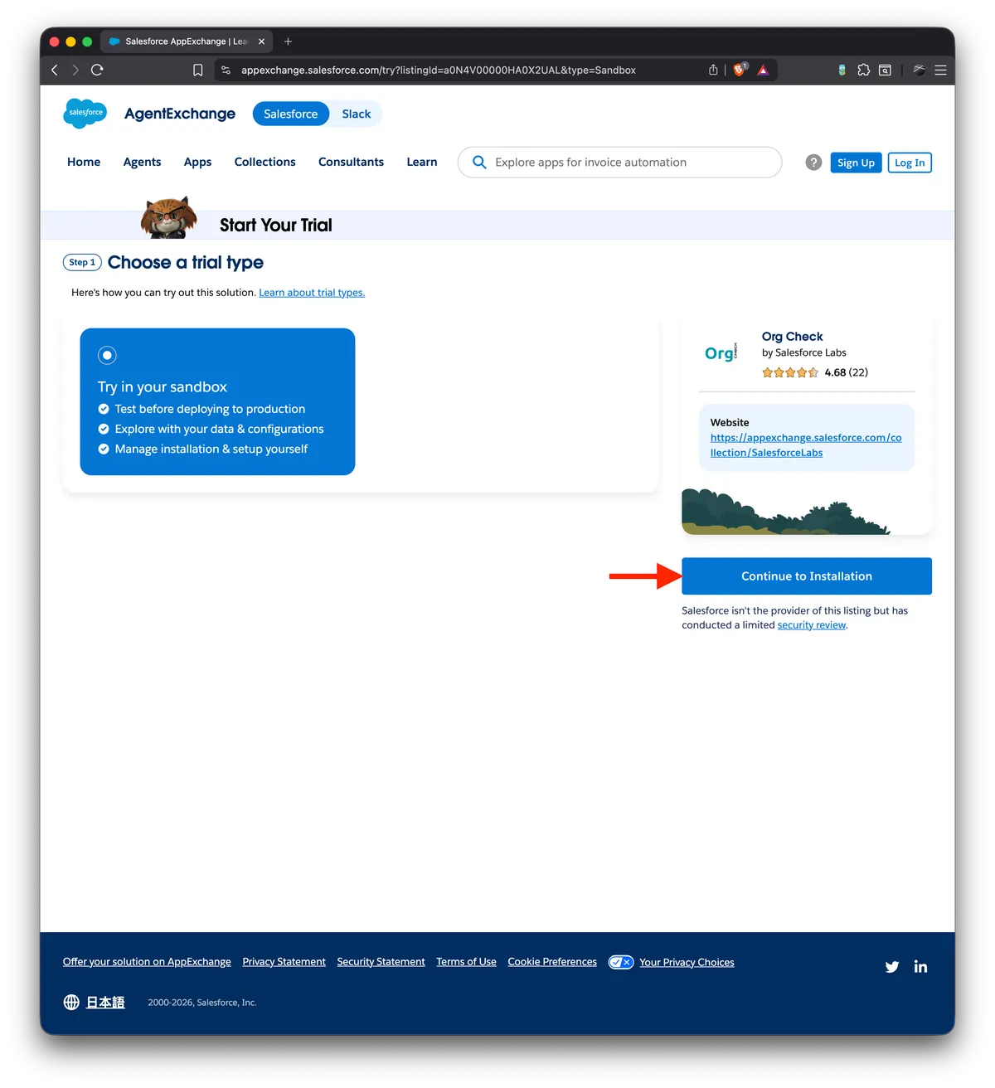Open the Agents menu

point(142,163)
